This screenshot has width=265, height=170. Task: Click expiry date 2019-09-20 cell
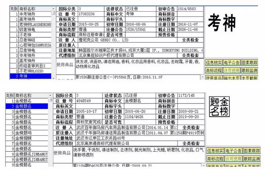pyautogui.click(x=191, y=117)
